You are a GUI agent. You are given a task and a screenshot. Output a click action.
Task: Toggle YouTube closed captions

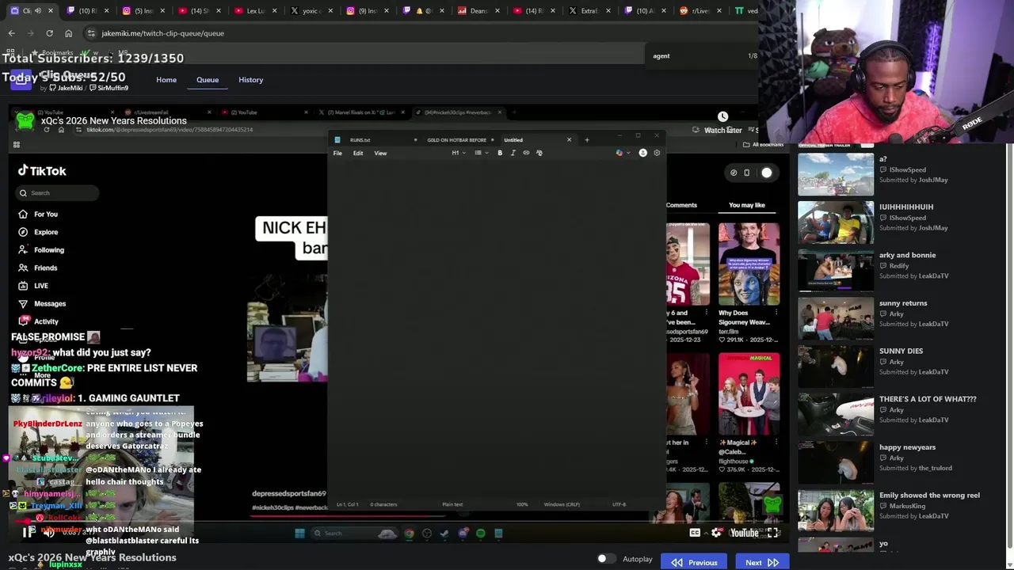pyautogui.click(x=695, y=533)
